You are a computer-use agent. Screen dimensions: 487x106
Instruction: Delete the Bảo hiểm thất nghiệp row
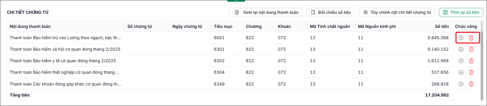[471, 72]
